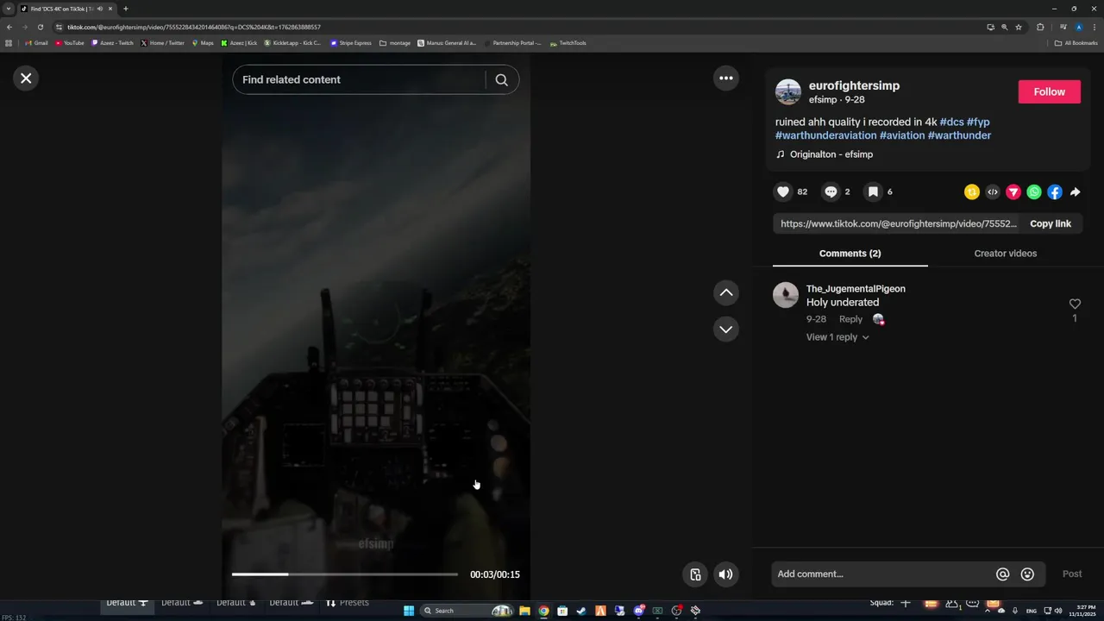Select the video URL text field
The height and width of the screenshot is (621, 1104).
899,223
